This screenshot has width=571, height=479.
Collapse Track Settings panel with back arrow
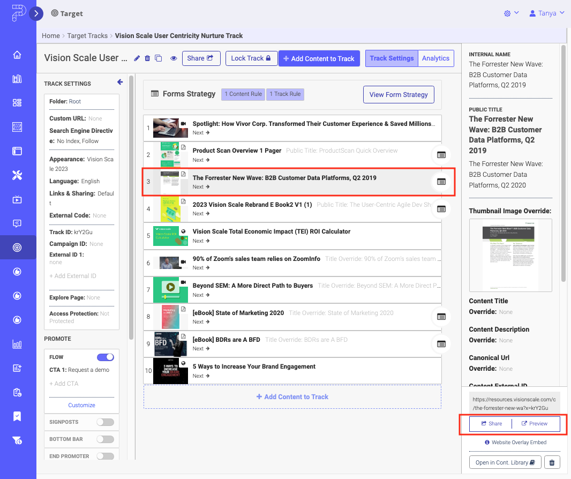[120, 83]
